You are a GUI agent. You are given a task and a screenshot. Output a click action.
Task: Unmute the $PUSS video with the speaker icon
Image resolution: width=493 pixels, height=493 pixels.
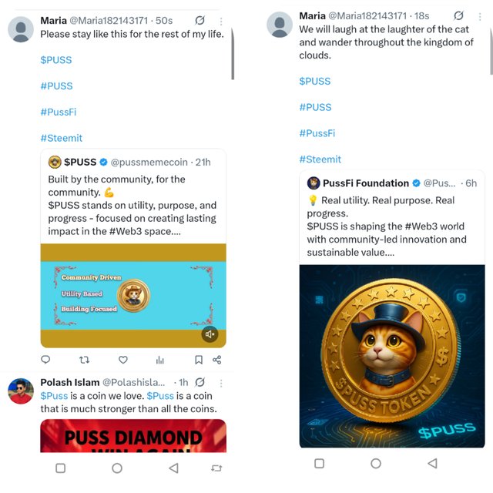coord(210,334)
